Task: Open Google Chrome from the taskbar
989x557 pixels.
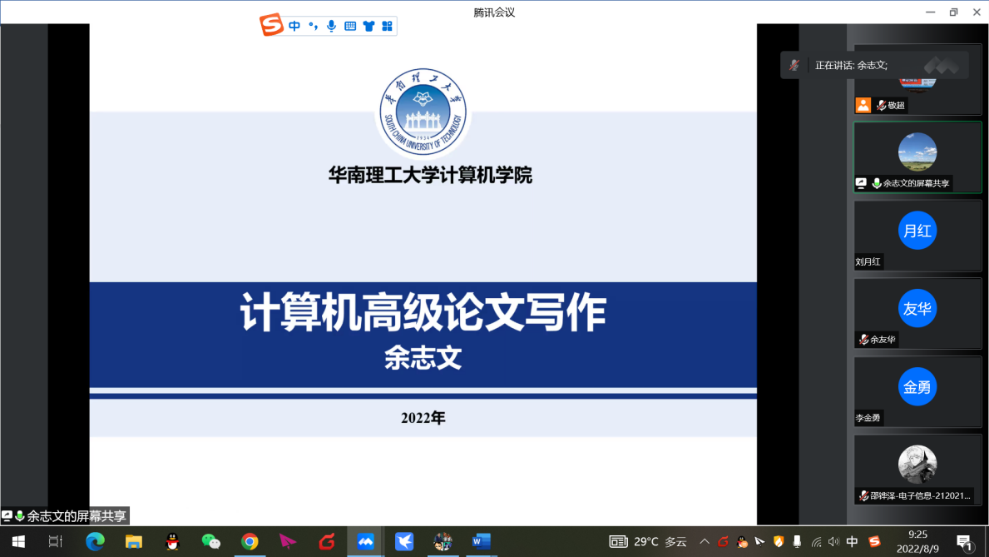Action: pos(250,542)
